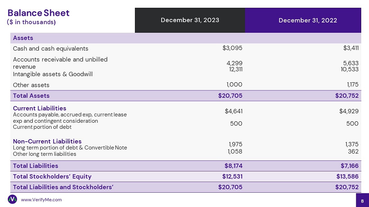This screenshot has width=369, height=207.
Task: Click the page number 8 badge
Action: point(362,200)
